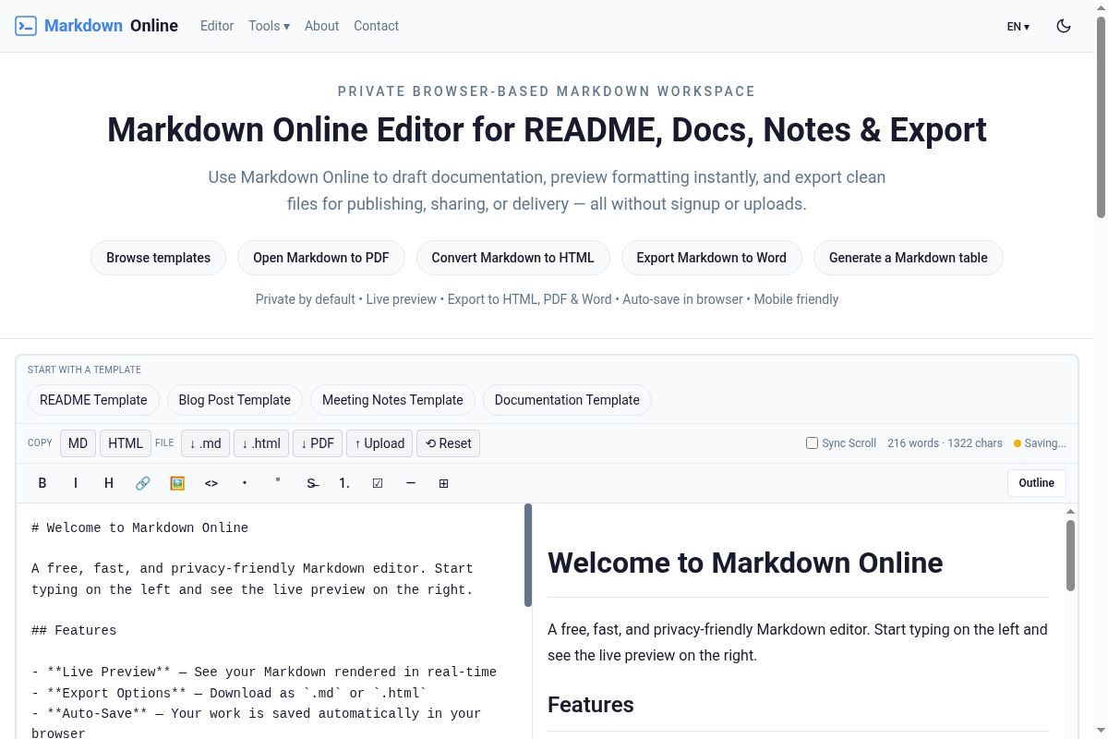This screenshot has width=1108, height=739.
Task: Toggle the Outline panel
Action: click(1037, 483)
